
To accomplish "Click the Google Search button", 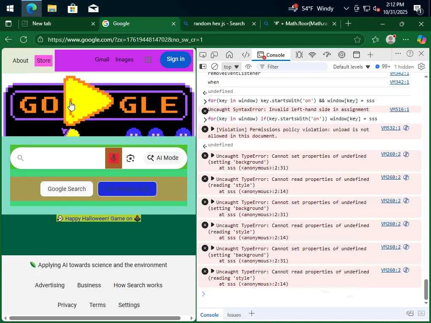I will (67, 189).
